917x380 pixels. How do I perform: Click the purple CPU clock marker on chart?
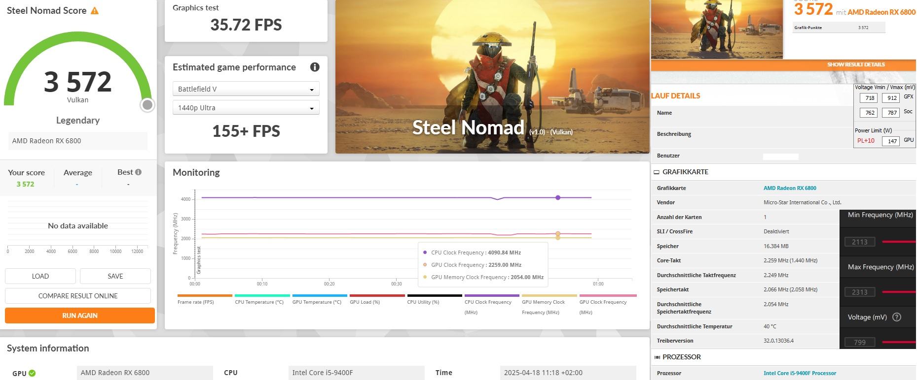(558, 198)
